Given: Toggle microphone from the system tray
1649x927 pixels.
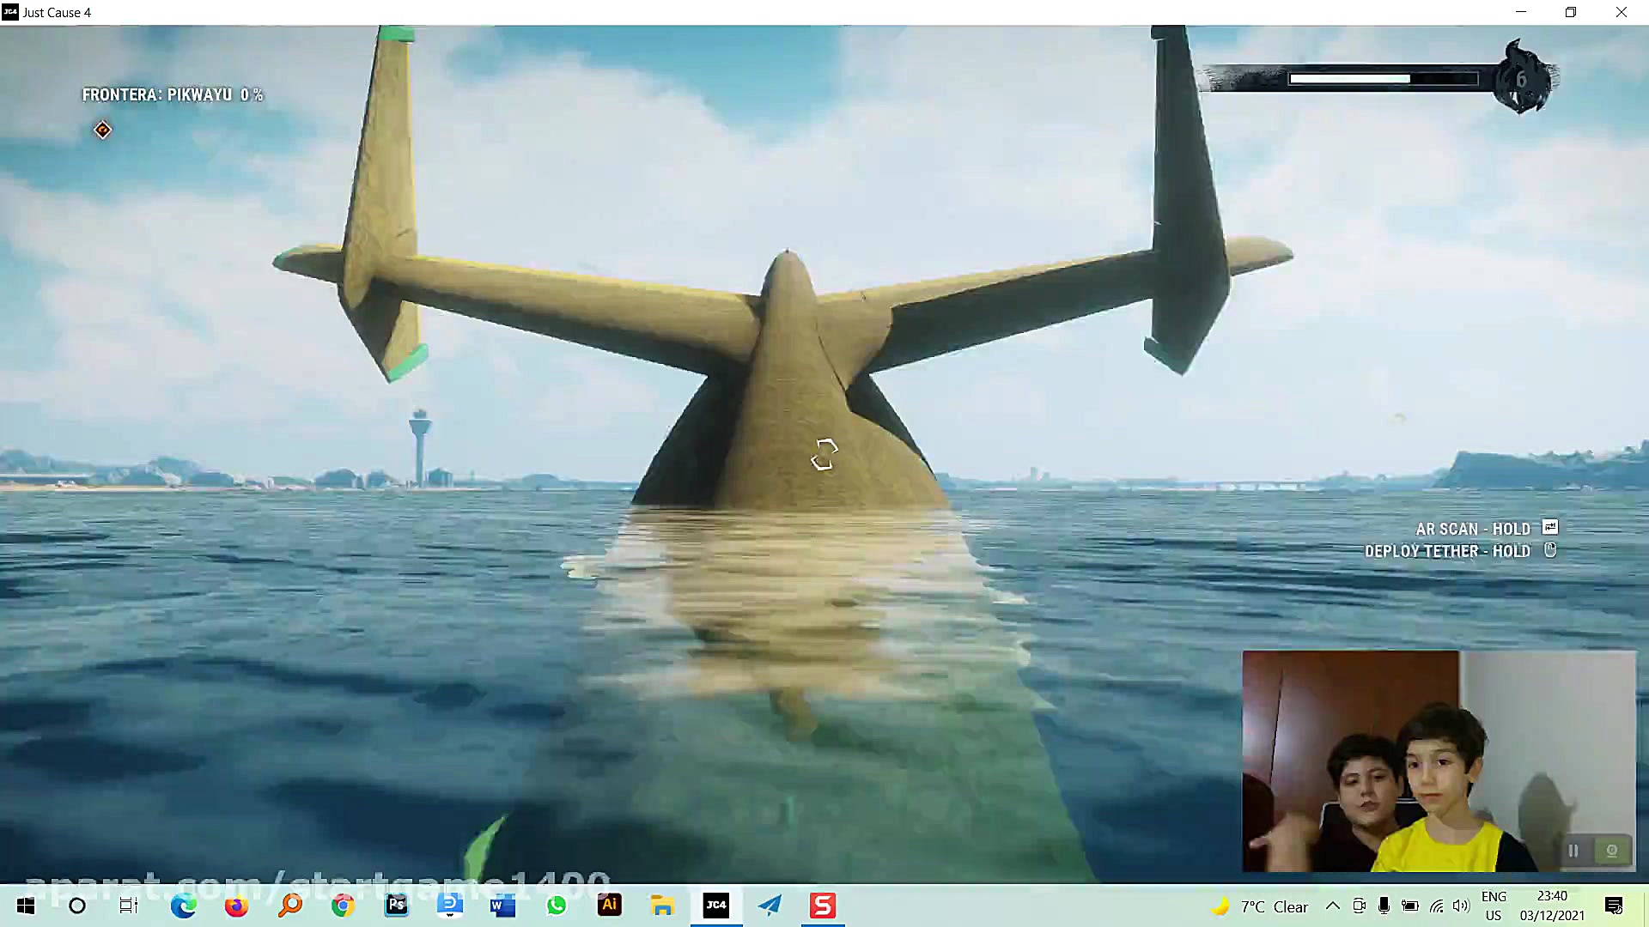Looking at the screenshot, I should click(x=1384, y=906).
